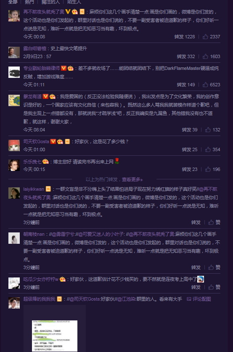This screenshot has height=352, width=233.
Task: Open the profile of 司天钦Gosta
Action: pos(36,141)
